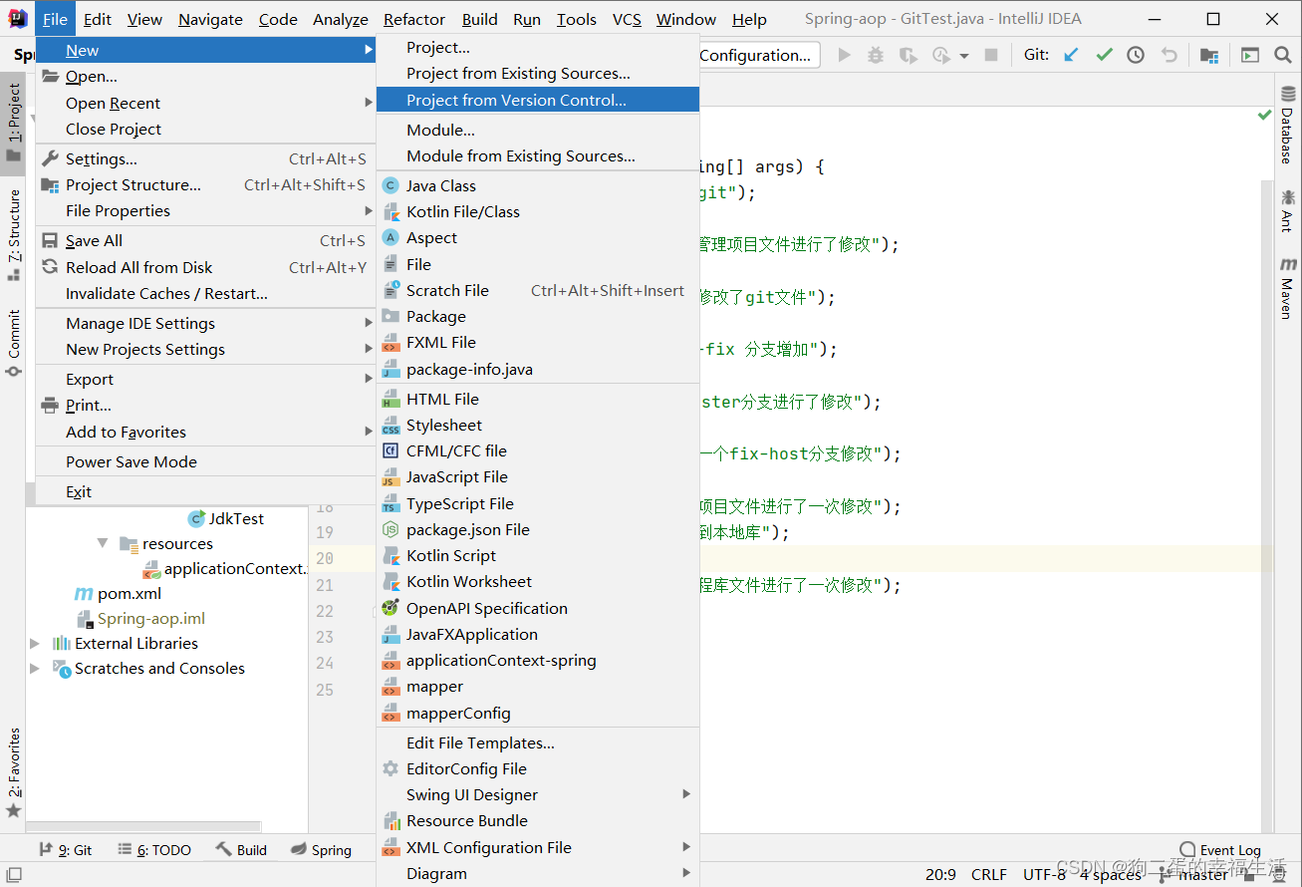Viewport: 1302px width, 887px height.
Task: Open the Database tool window
Action: click(1288, 124)
